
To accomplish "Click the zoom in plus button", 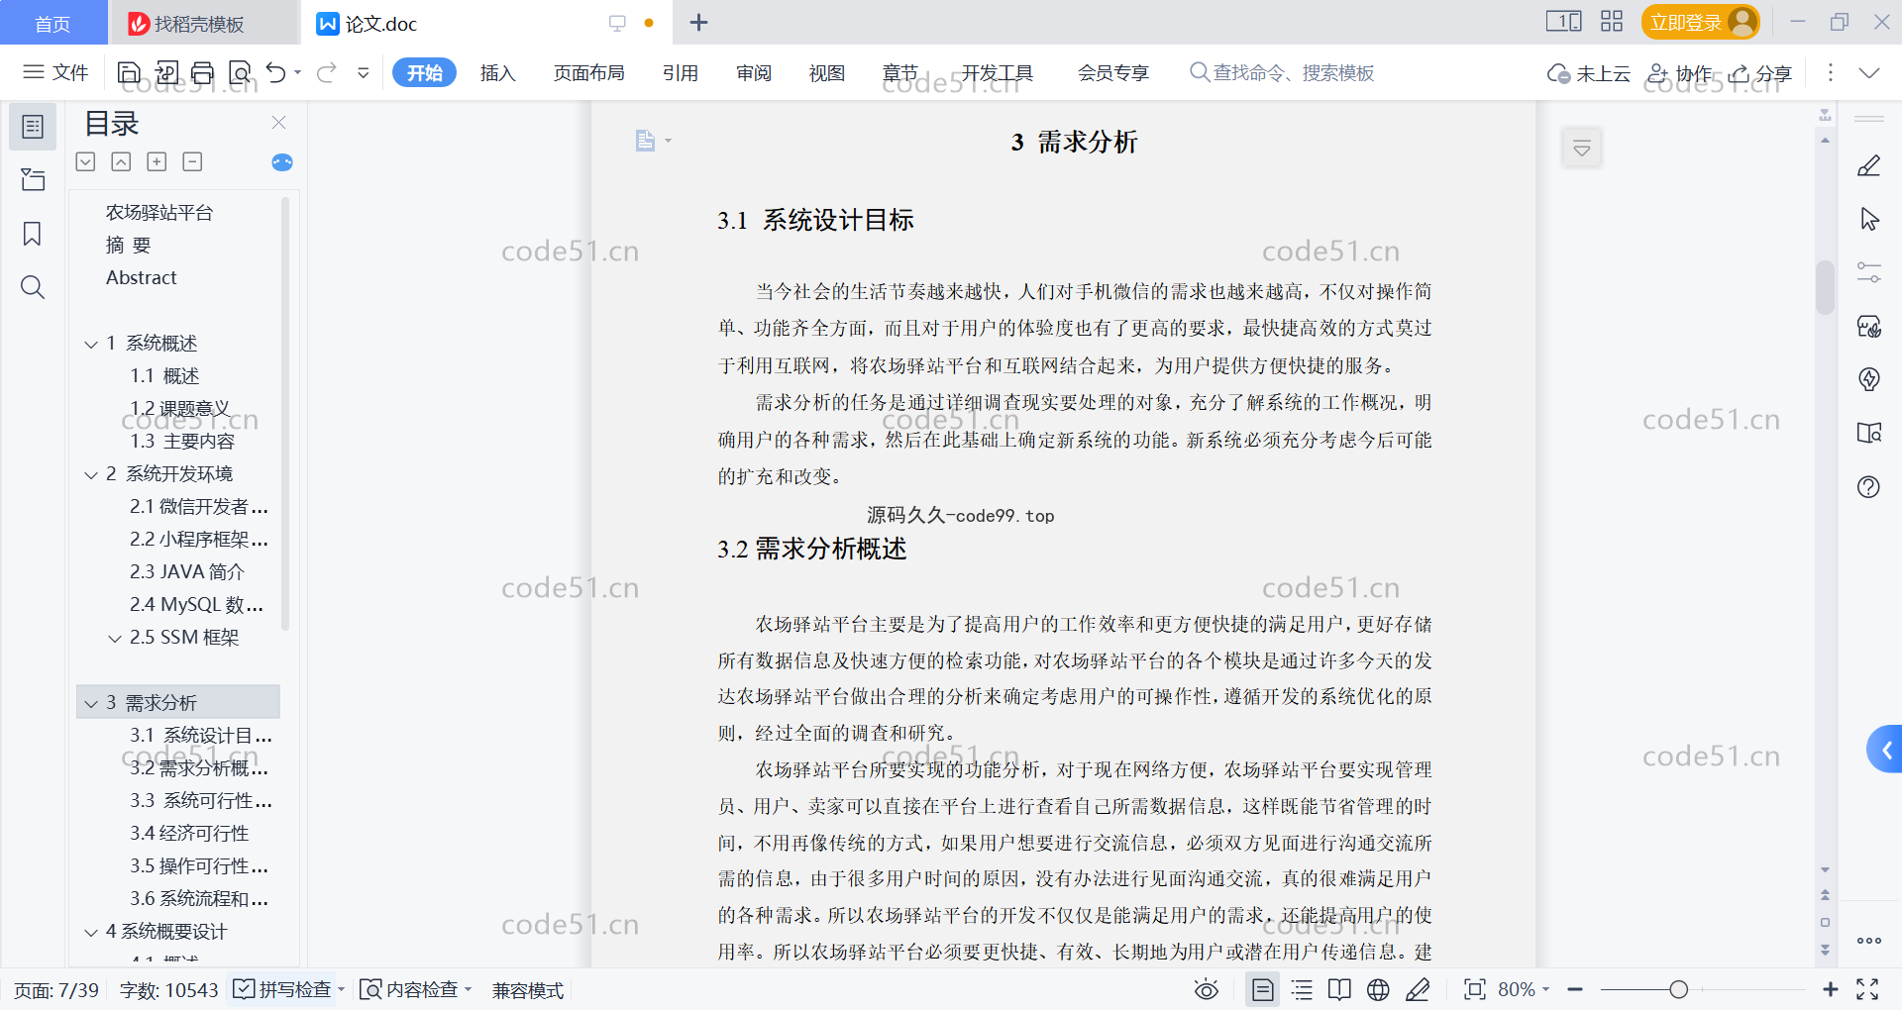I will 1830,989.
